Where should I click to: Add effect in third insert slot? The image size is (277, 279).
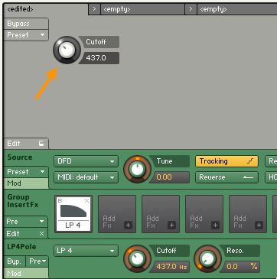point(161,214)
